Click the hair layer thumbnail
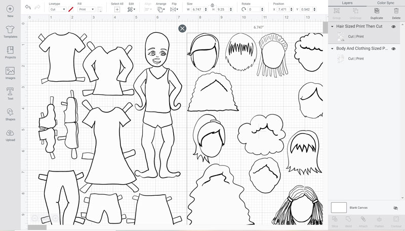This screenshot has width=405, height=231. 341,37
